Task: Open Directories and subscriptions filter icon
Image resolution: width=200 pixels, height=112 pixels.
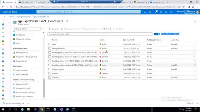Action: (x=150, y=12)
